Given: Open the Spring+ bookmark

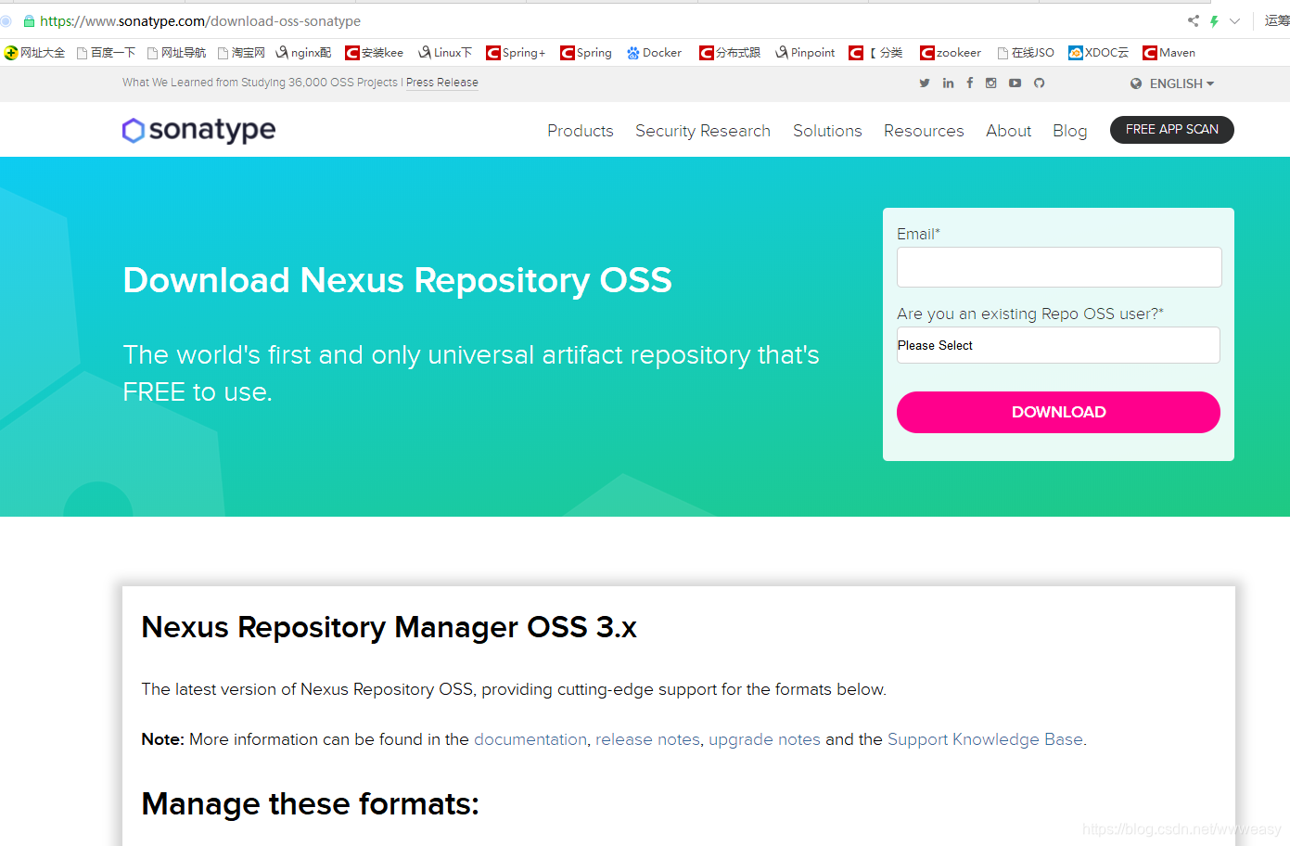Looking at the screenshot, I should point(516,53).
